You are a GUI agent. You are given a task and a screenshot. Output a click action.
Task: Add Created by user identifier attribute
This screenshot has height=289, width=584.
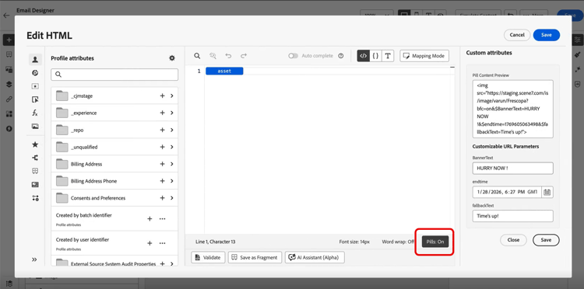click(x=150, y=243)
